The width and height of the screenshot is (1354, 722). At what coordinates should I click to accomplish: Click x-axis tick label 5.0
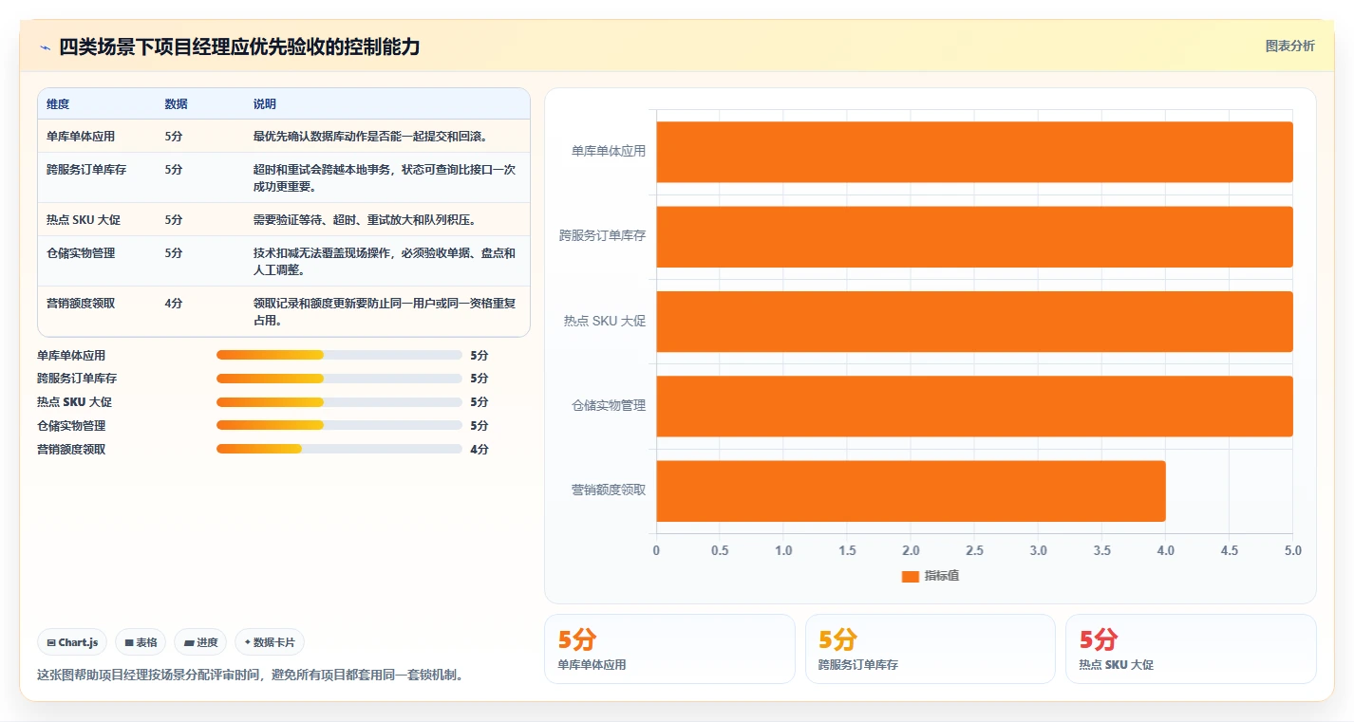tap(1293, 551)
